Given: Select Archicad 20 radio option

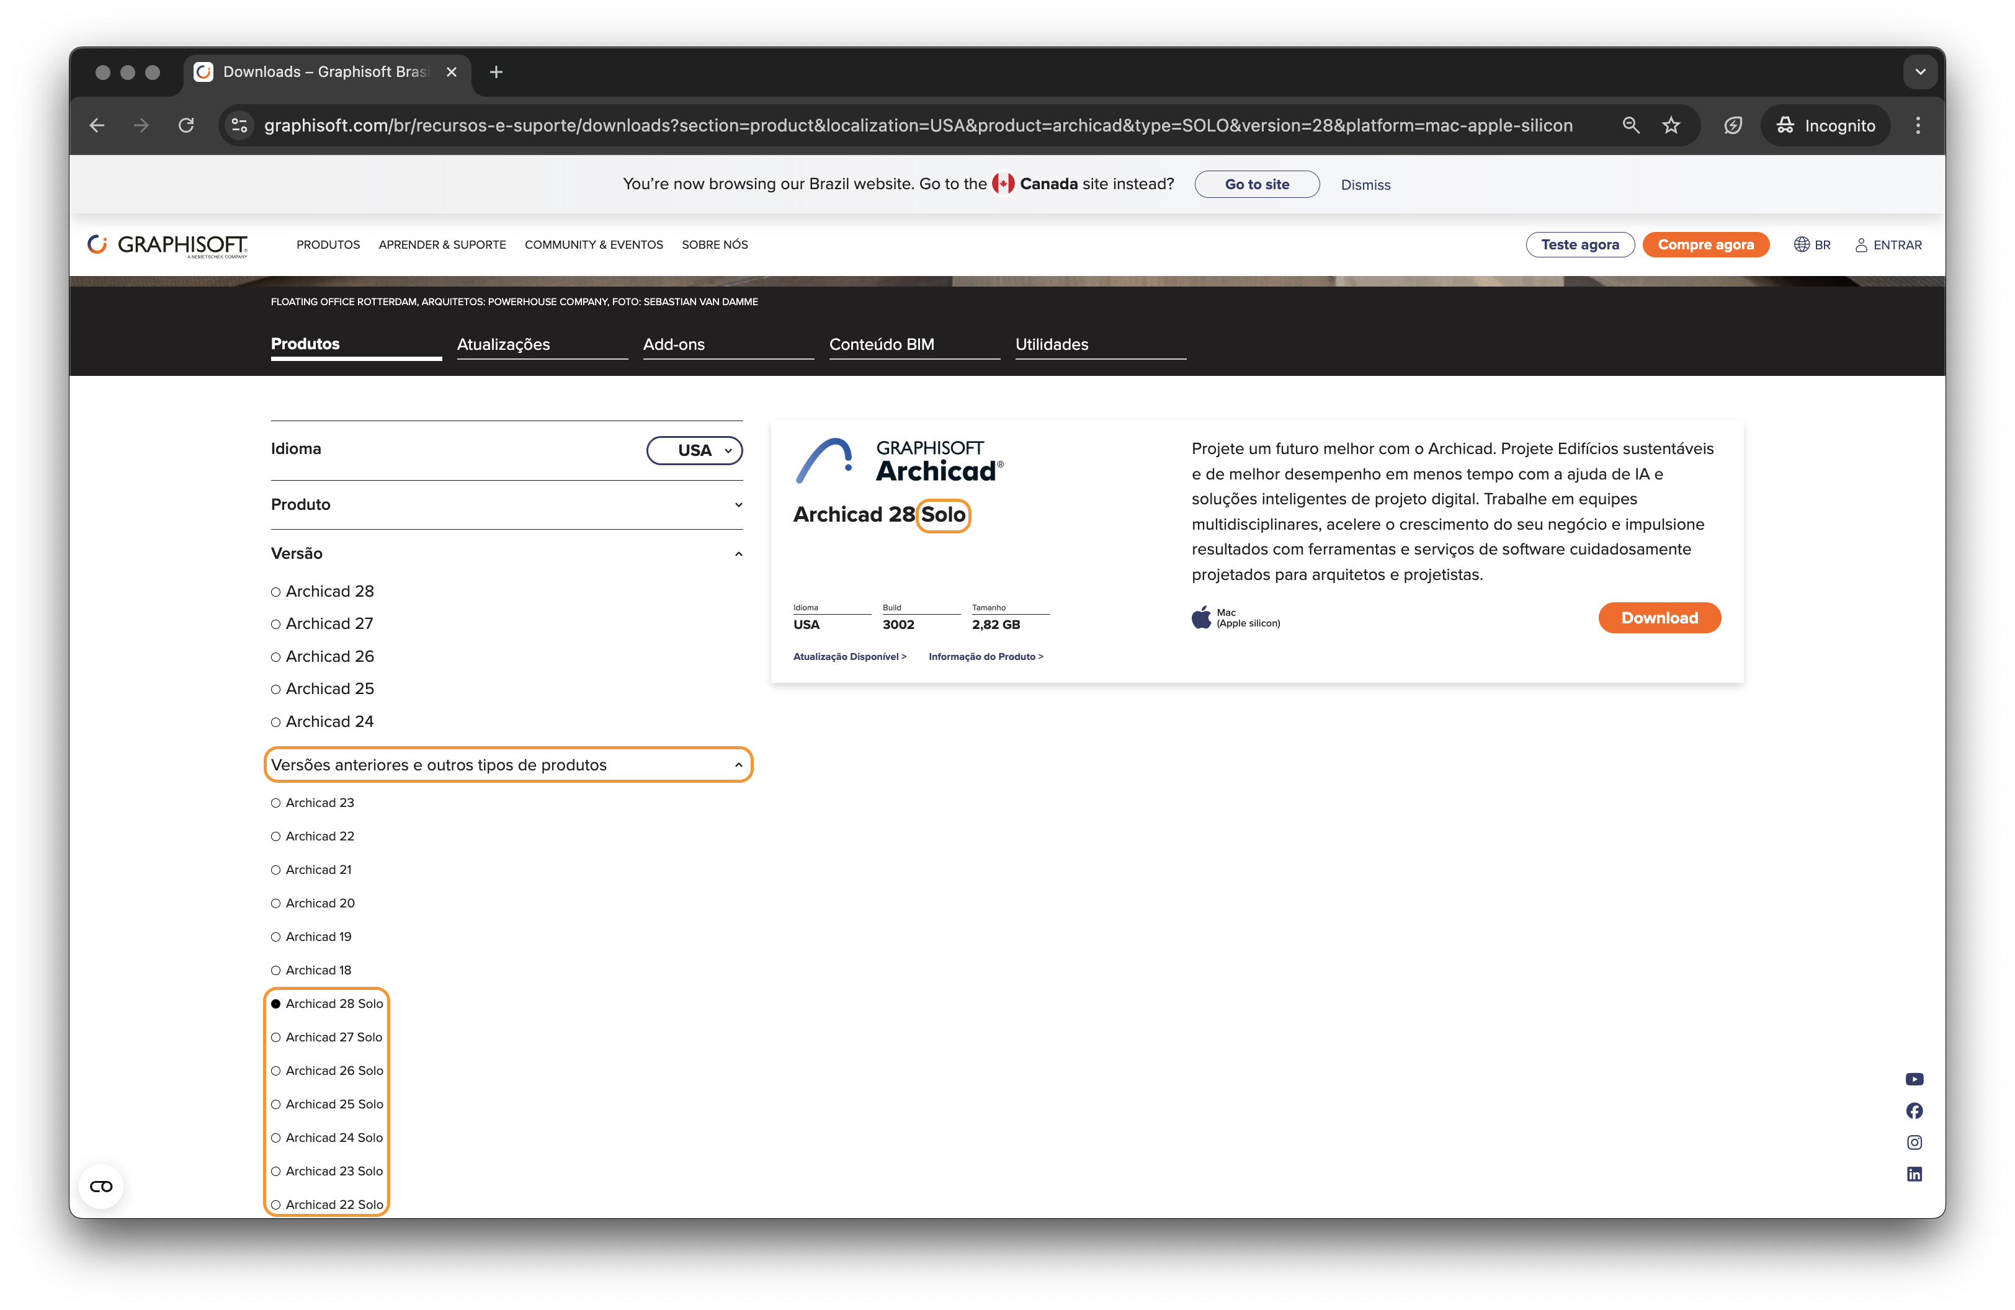Looking at the screenshot, I should (x=313, y=903).
